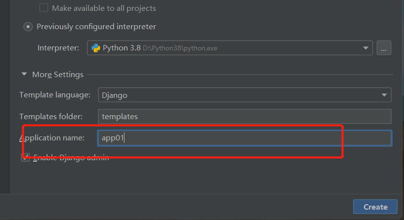Click the D:\Python38\python.exe path text

180,48
